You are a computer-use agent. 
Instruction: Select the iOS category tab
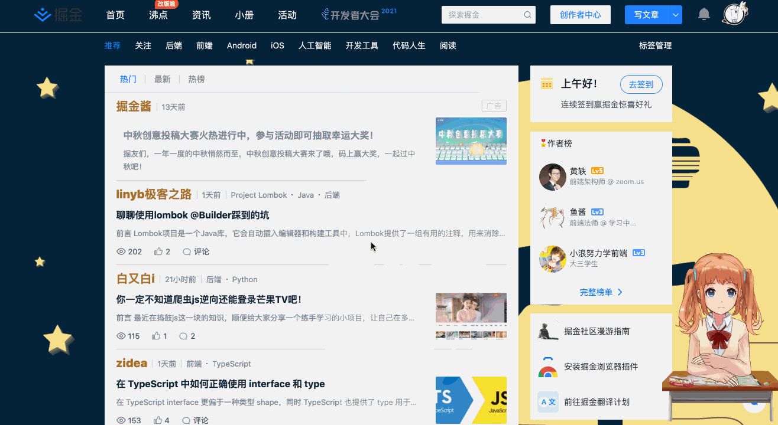pos(277,45)
